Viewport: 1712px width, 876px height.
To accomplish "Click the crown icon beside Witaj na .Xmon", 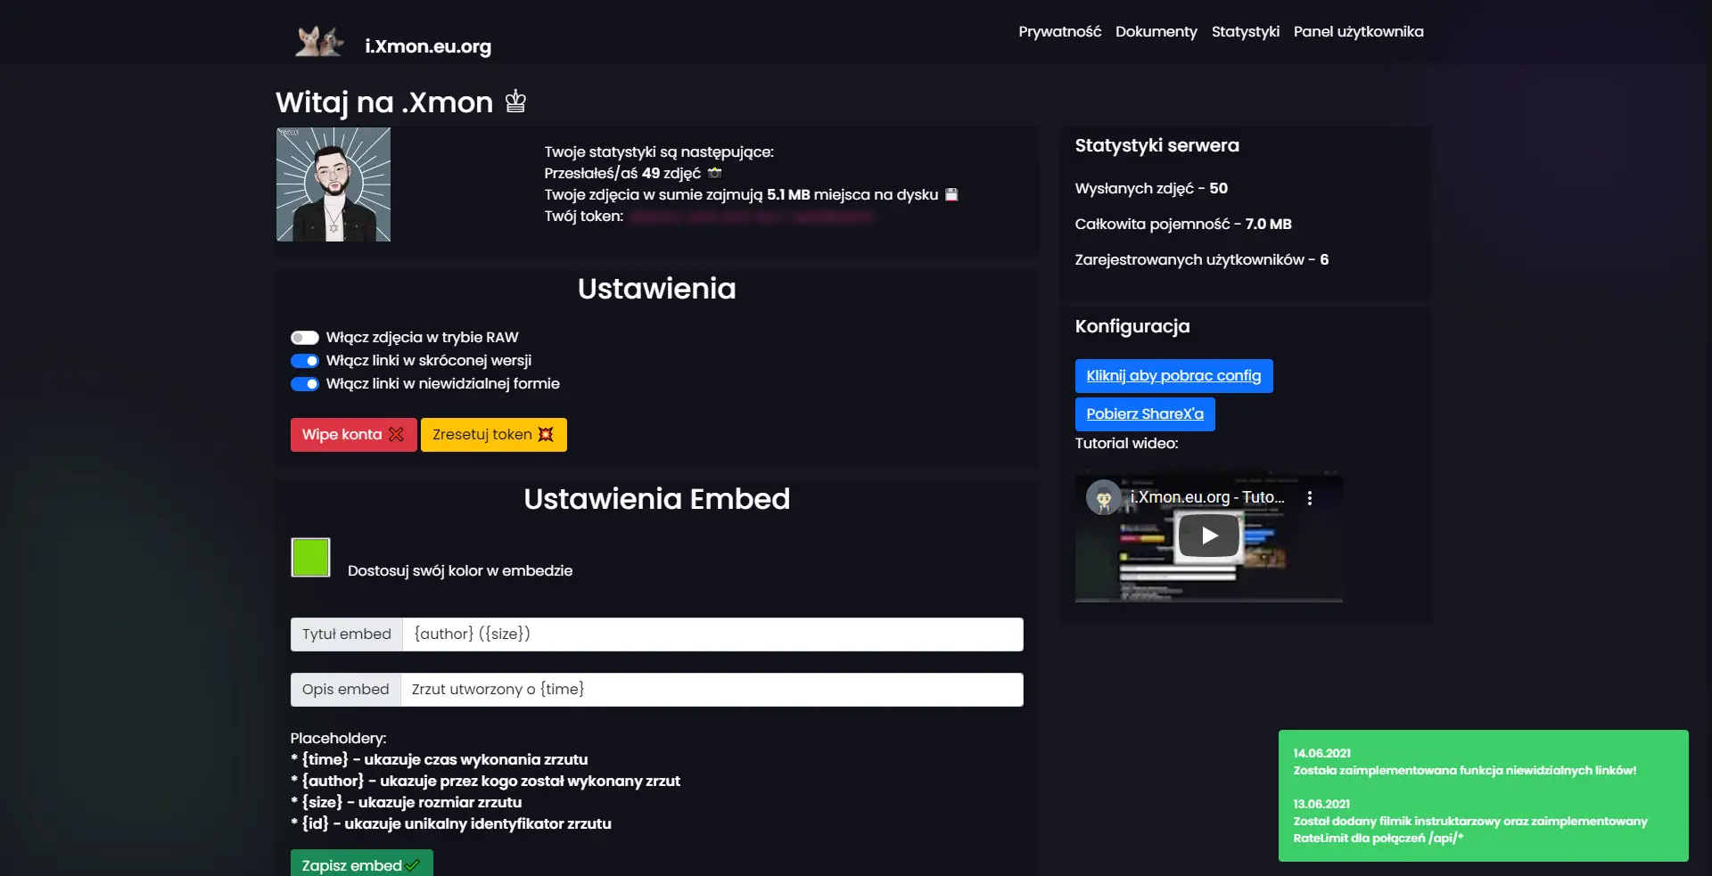I will [x=515, y=102].
